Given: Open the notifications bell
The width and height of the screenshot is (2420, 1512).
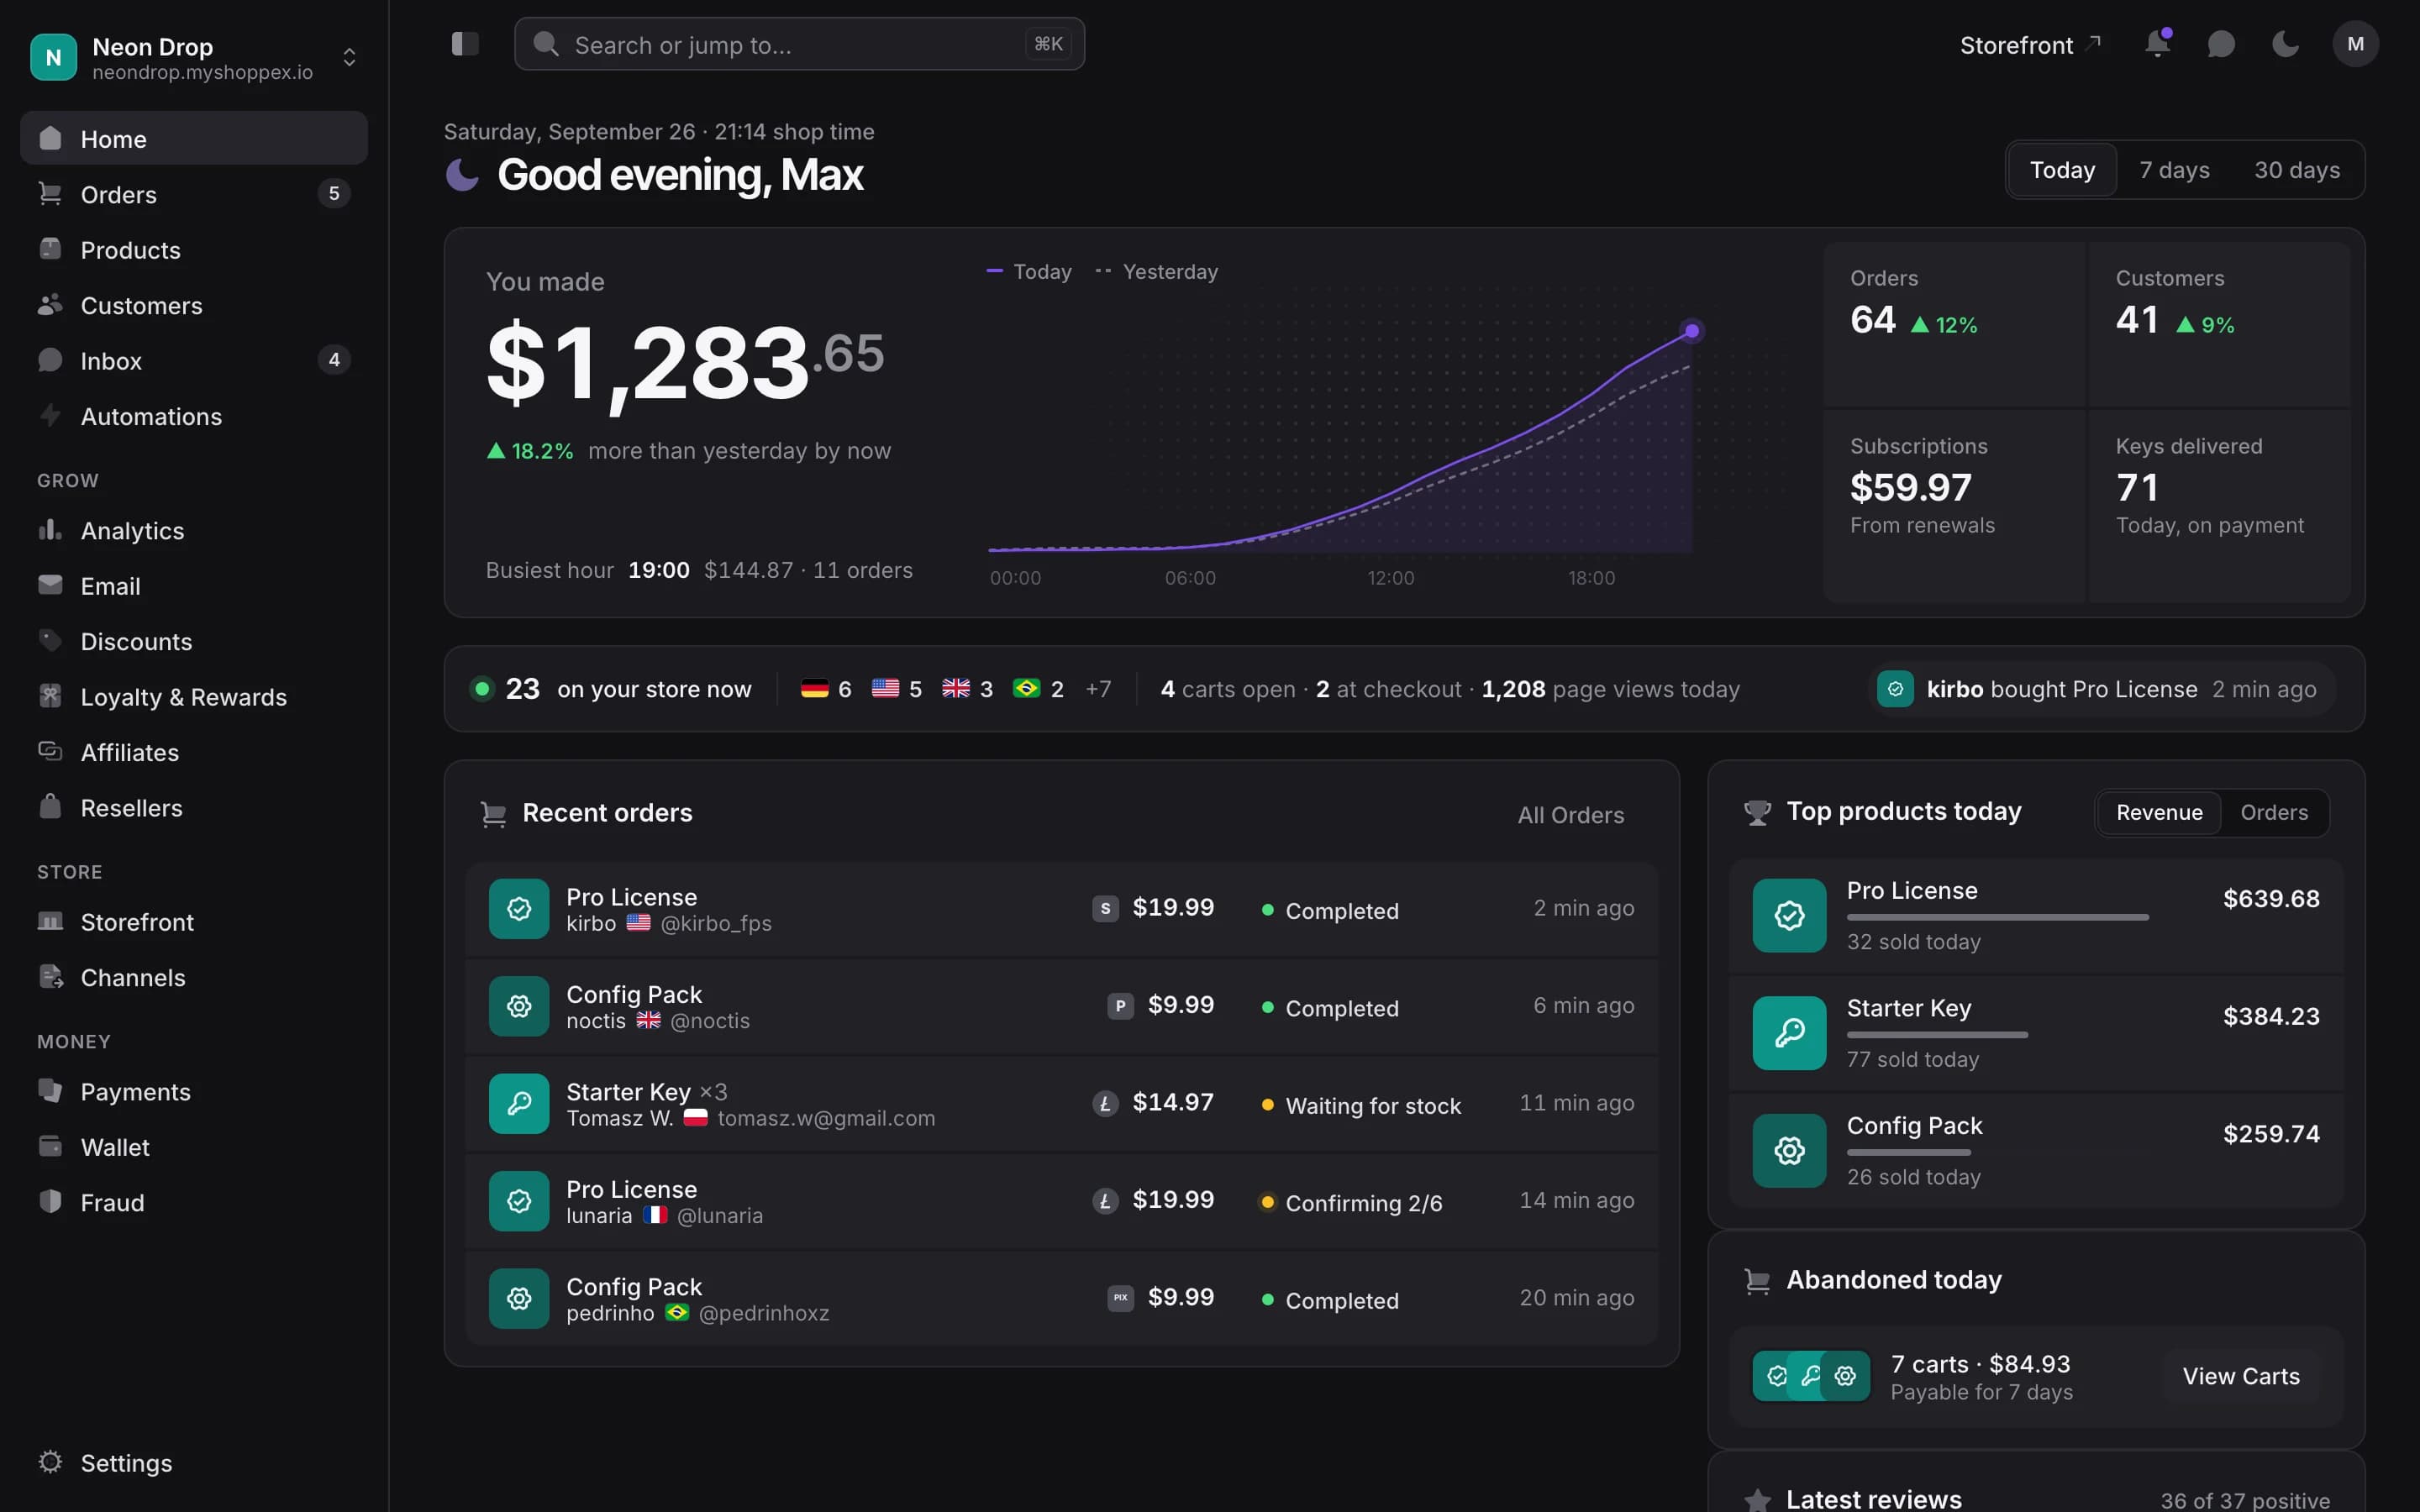Looking at the screenshot, I should tap(2157, 44).
